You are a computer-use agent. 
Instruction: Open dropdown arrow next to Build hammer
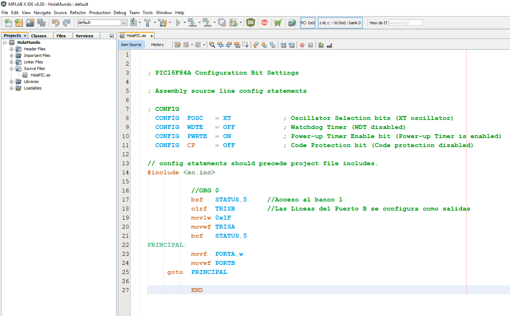155,22
